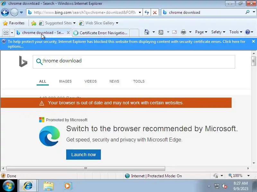This screenshot has width=257, height=192.
Task: Click the Internet Explorer taskbar icon
Action: 28,186
